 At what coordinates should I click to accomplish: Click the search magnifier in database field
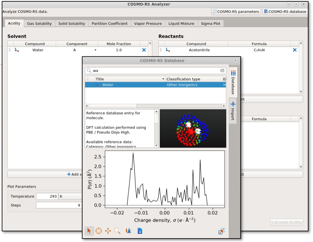click(89, 71)
